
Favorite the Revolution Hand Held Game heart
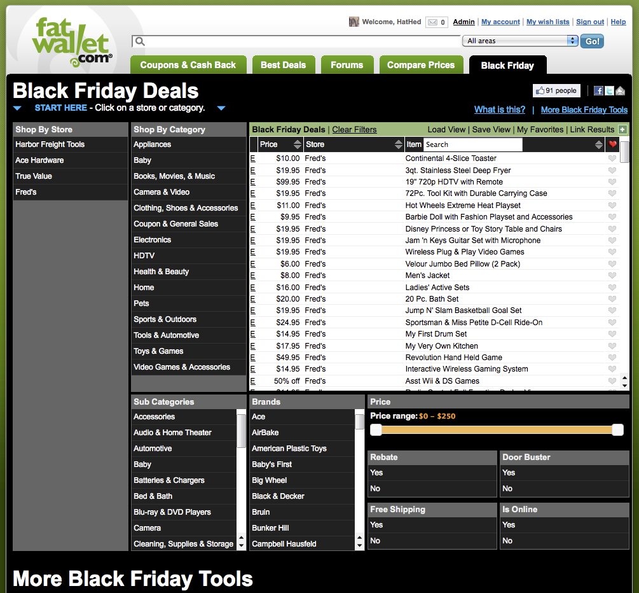click(x=612, y=358)
